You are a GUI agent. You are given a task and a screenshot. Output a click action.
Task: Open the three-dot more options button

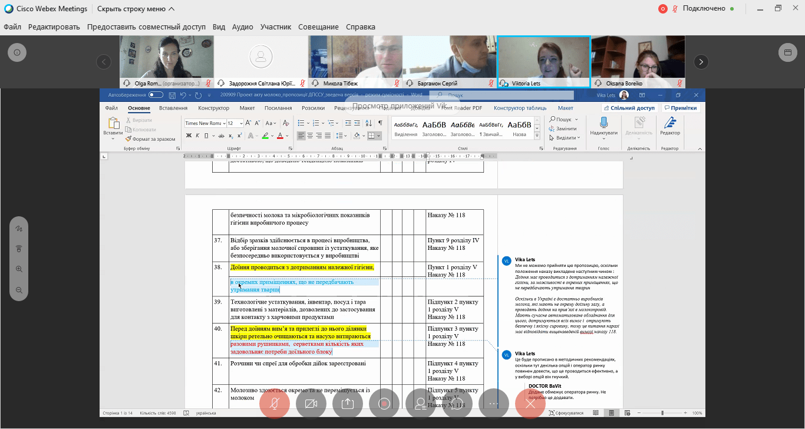tap(494, 404)
